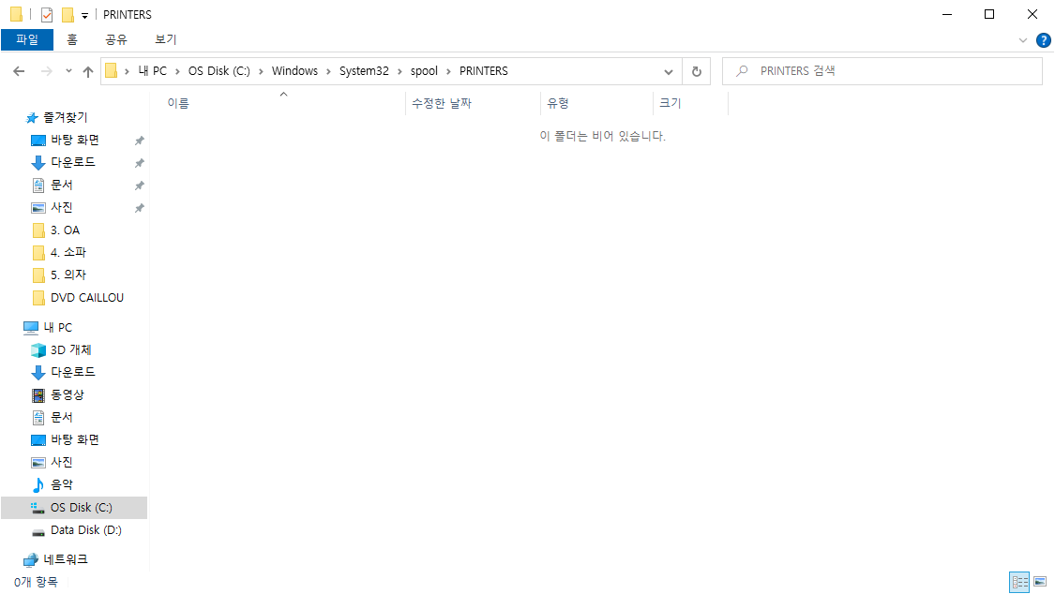Select 네트워크 in the navigation pane
This screenshot has height=594, width=1055.
click(66, 559)
